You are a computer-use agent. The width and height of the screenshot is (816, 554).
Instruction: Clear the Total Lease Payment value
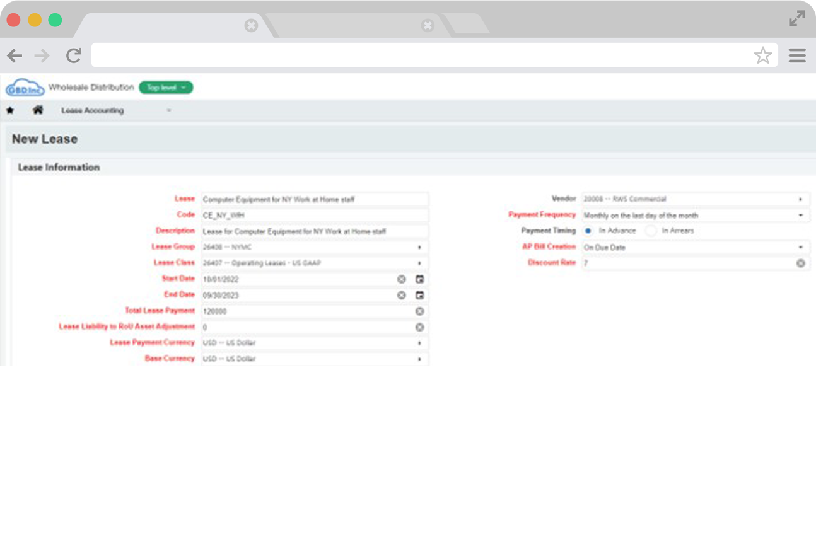(419, 311)
